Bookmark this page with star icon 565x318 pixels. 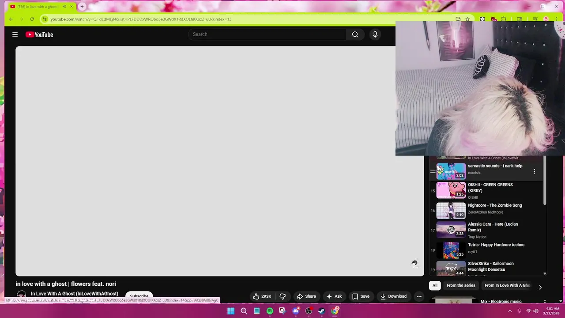pos(467,19)
